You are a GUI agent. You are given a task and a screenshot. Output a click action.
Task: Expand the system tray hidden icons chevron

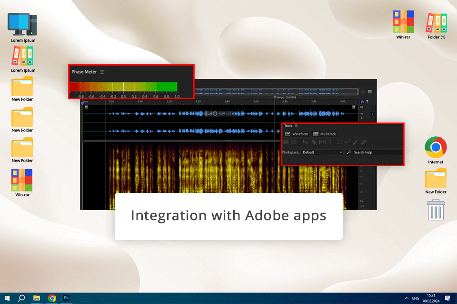coord(407,298)
